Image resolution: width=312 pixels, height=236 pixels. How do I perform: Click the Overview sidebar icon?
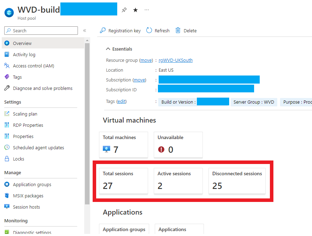(x=7, y=43)
